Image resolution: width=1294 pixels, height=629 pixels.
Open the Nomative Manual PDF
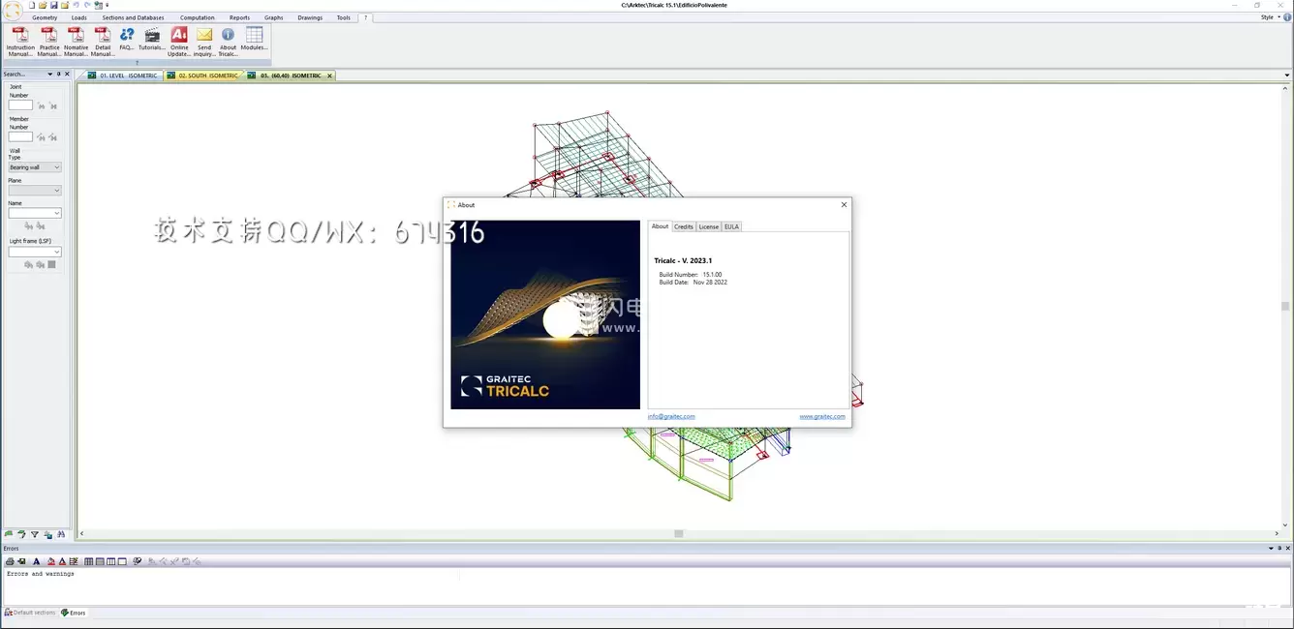click(76, 42)
